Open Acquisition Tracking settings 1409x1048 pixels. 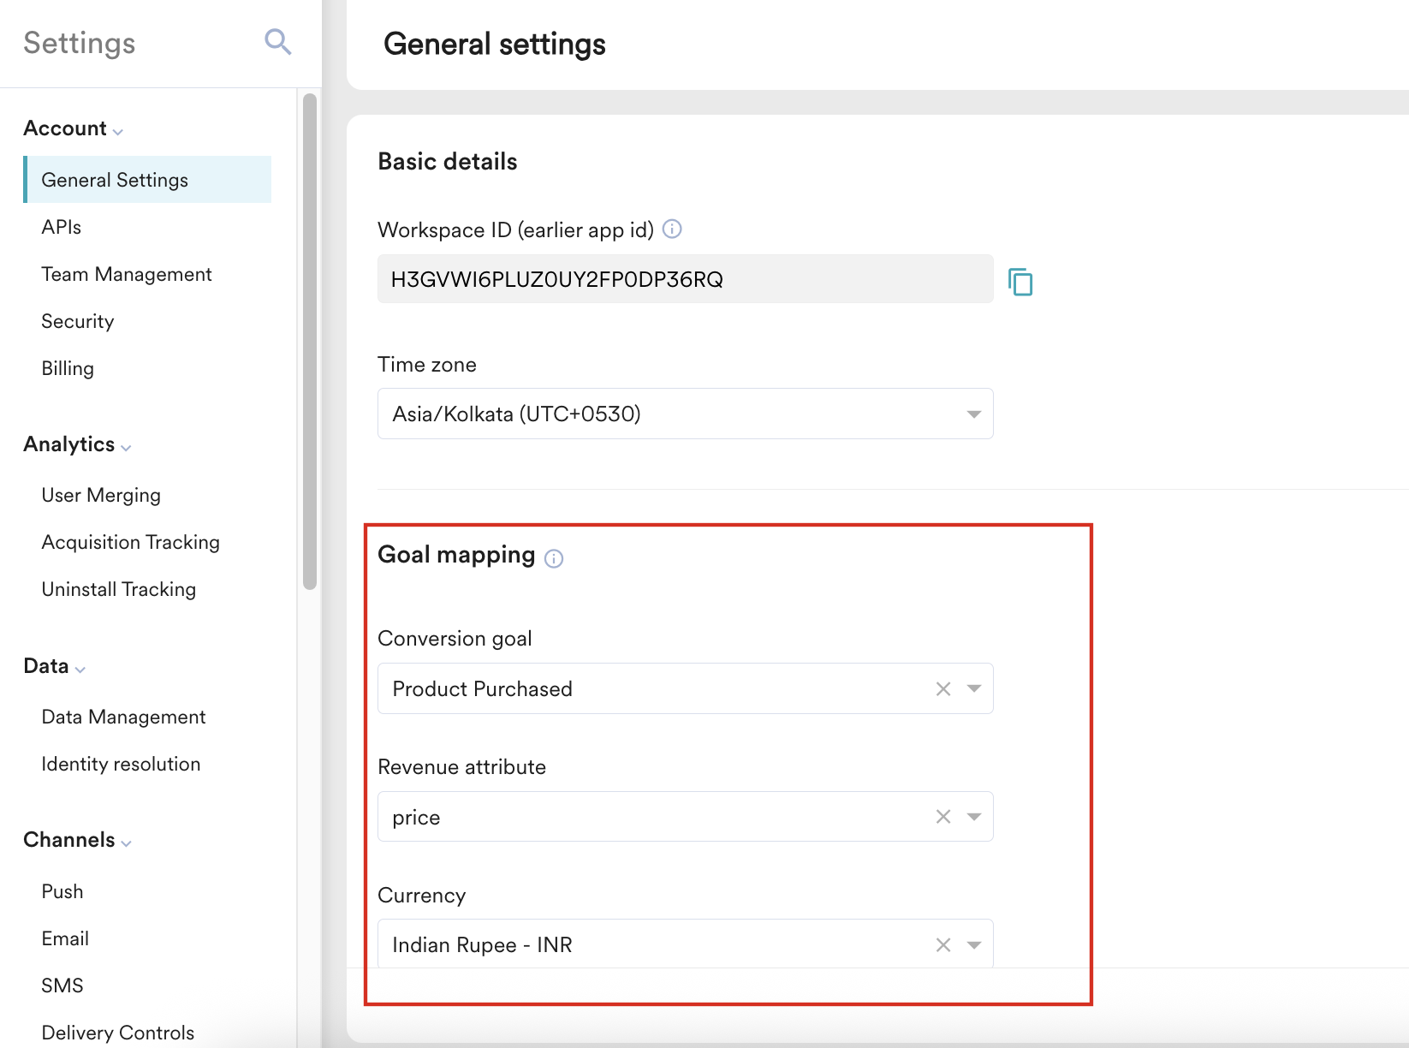130,542
